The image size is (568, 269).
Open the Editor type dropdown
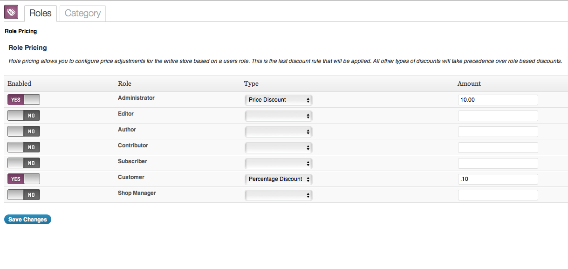[278, 116]
